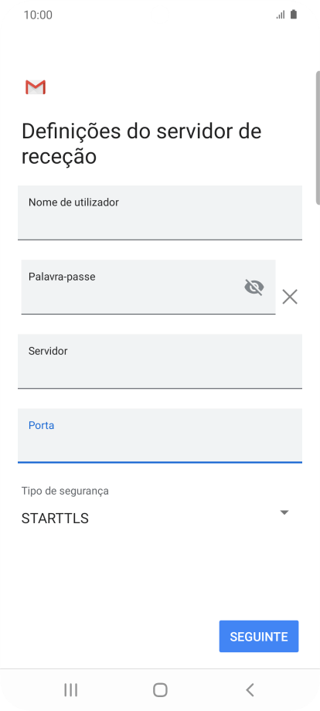Tap the battery status icon
This screenshot has width=320, height=711.
click(294, 15)
